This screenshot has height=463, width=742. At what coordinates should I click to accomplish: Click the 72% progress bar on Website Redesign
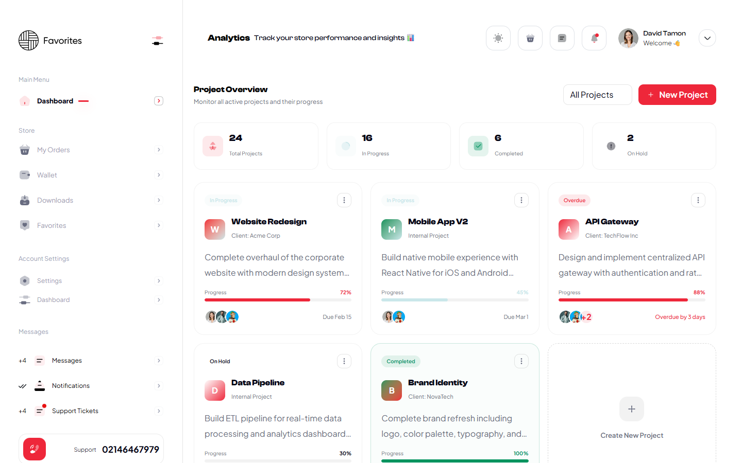(x=278, y=299)
